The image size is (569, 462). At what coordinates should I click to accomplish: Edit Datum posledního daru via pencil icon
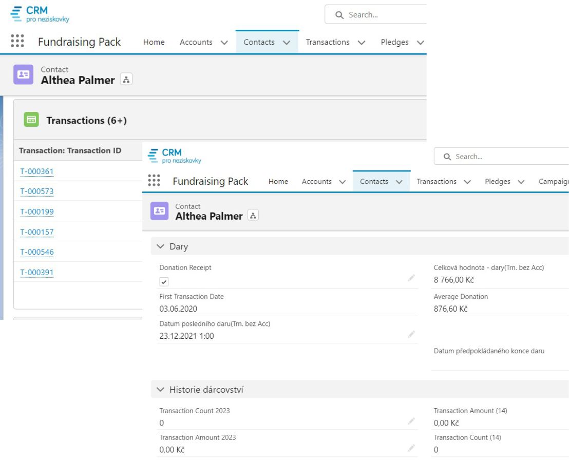click(x=411, y=334)
